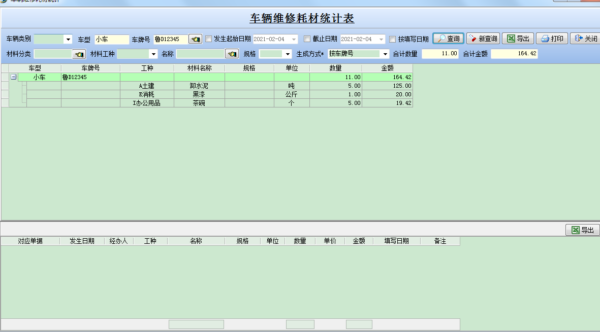Toggle the 按填写日期 checkbox

click(392, 38)
